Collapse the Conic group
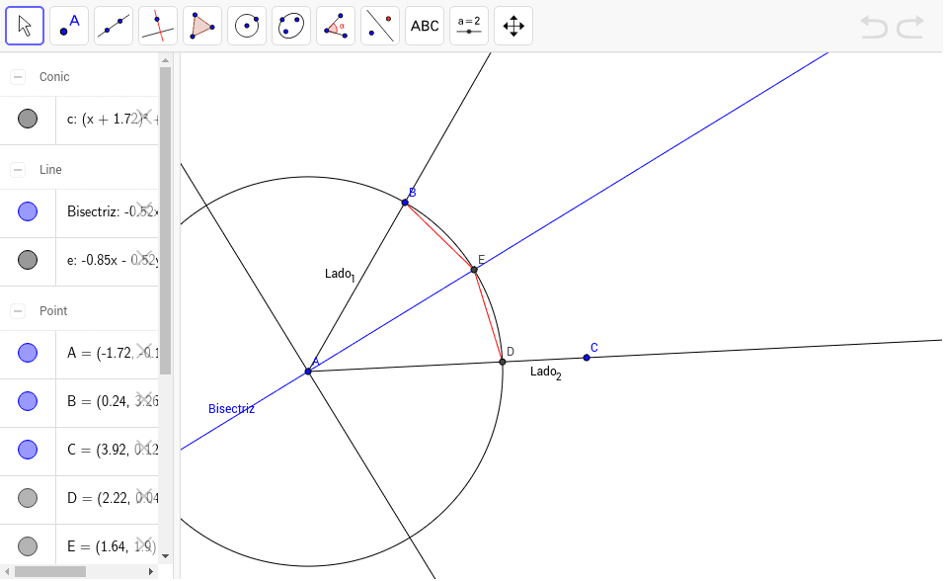Image resolution: width=944 pixels, height=581 pixels. (18, 76)
